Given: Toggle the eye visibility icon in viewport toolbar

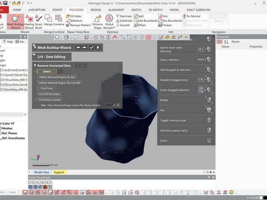Looking at the screenshot, I should 186,37.
